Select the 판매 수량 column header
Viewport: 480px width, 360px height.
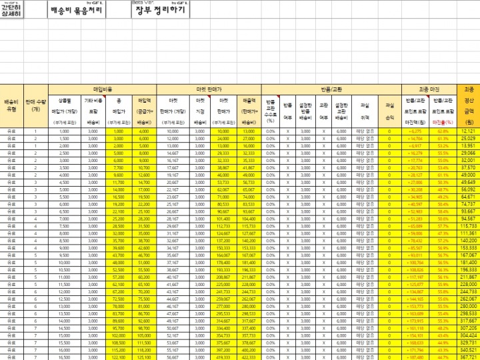35,105
